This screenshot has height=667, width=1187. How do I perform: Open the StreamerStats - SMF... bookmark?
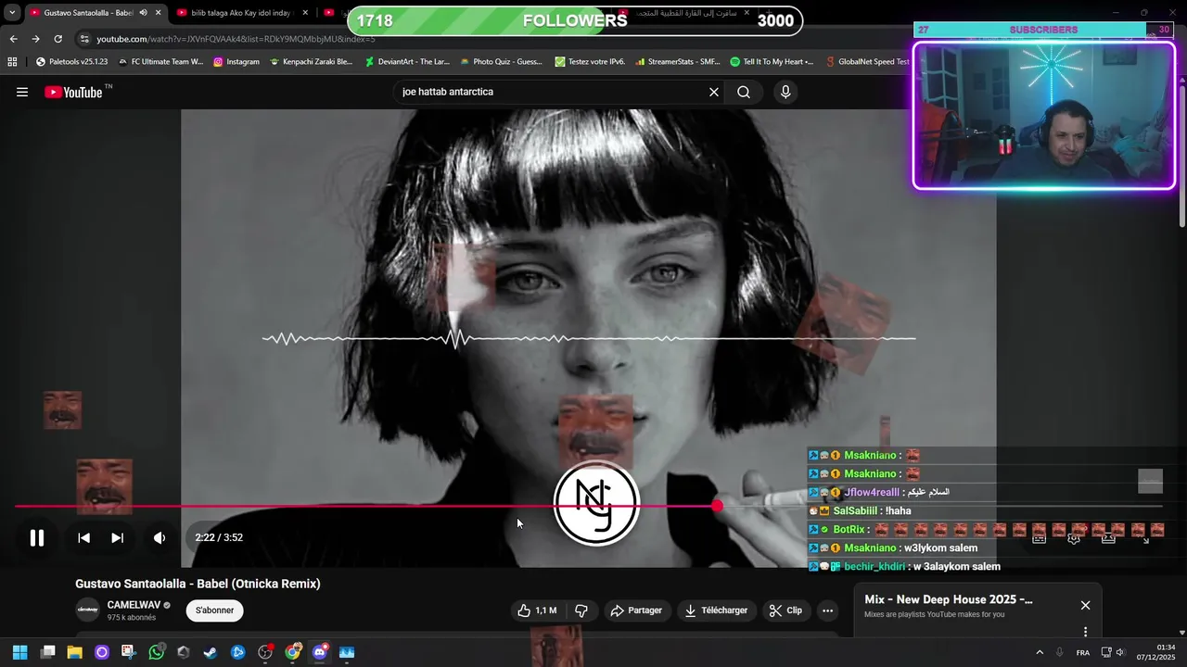point(678,62)
